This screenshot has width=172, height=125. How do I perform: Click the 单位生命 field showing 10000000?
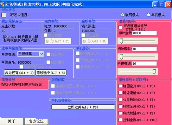coord(31,62)
